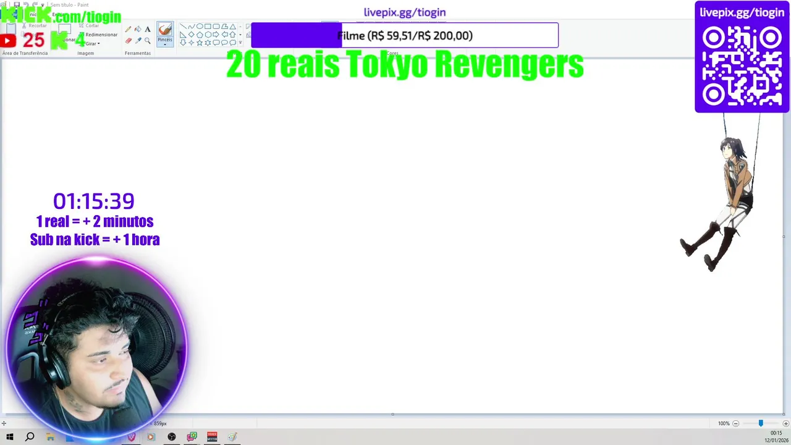
Task: Choose the Six-point star shape
Action: click(208, 43)
